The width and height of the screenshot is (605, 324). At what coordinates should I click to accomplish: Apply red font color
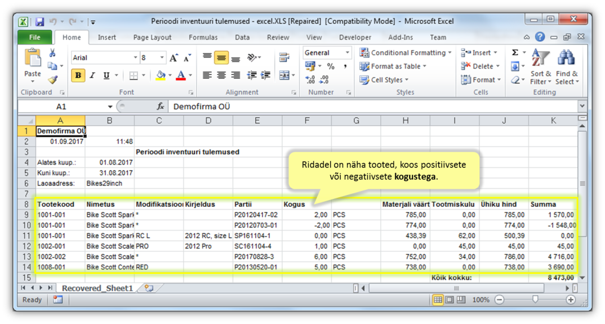(181, 76)
